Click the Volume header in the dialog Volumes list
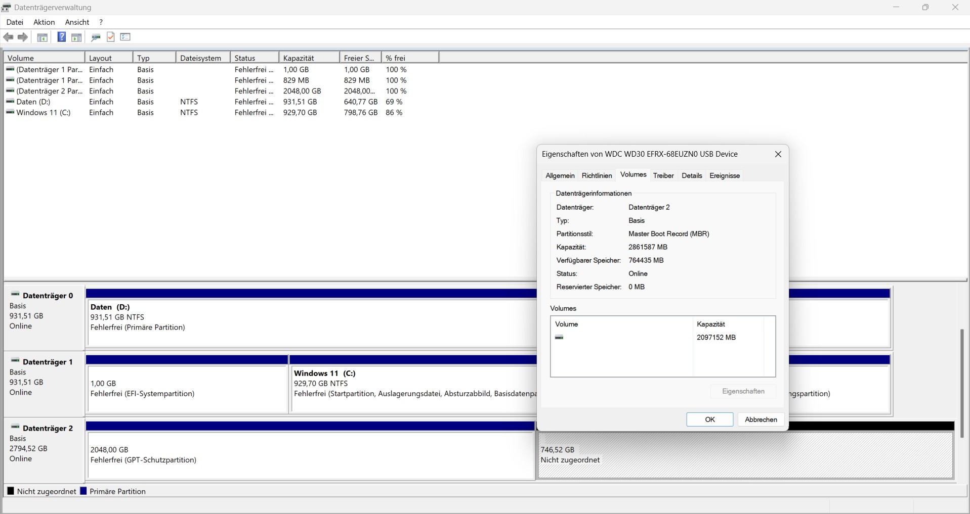970x514 pixels. coord(622,324)
